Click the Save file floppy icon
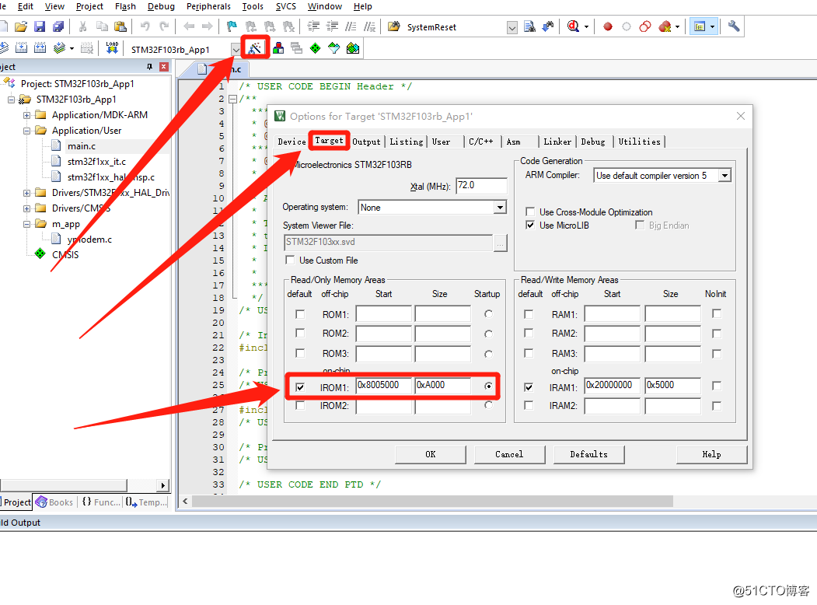817x605 pixels. [40, 26]
